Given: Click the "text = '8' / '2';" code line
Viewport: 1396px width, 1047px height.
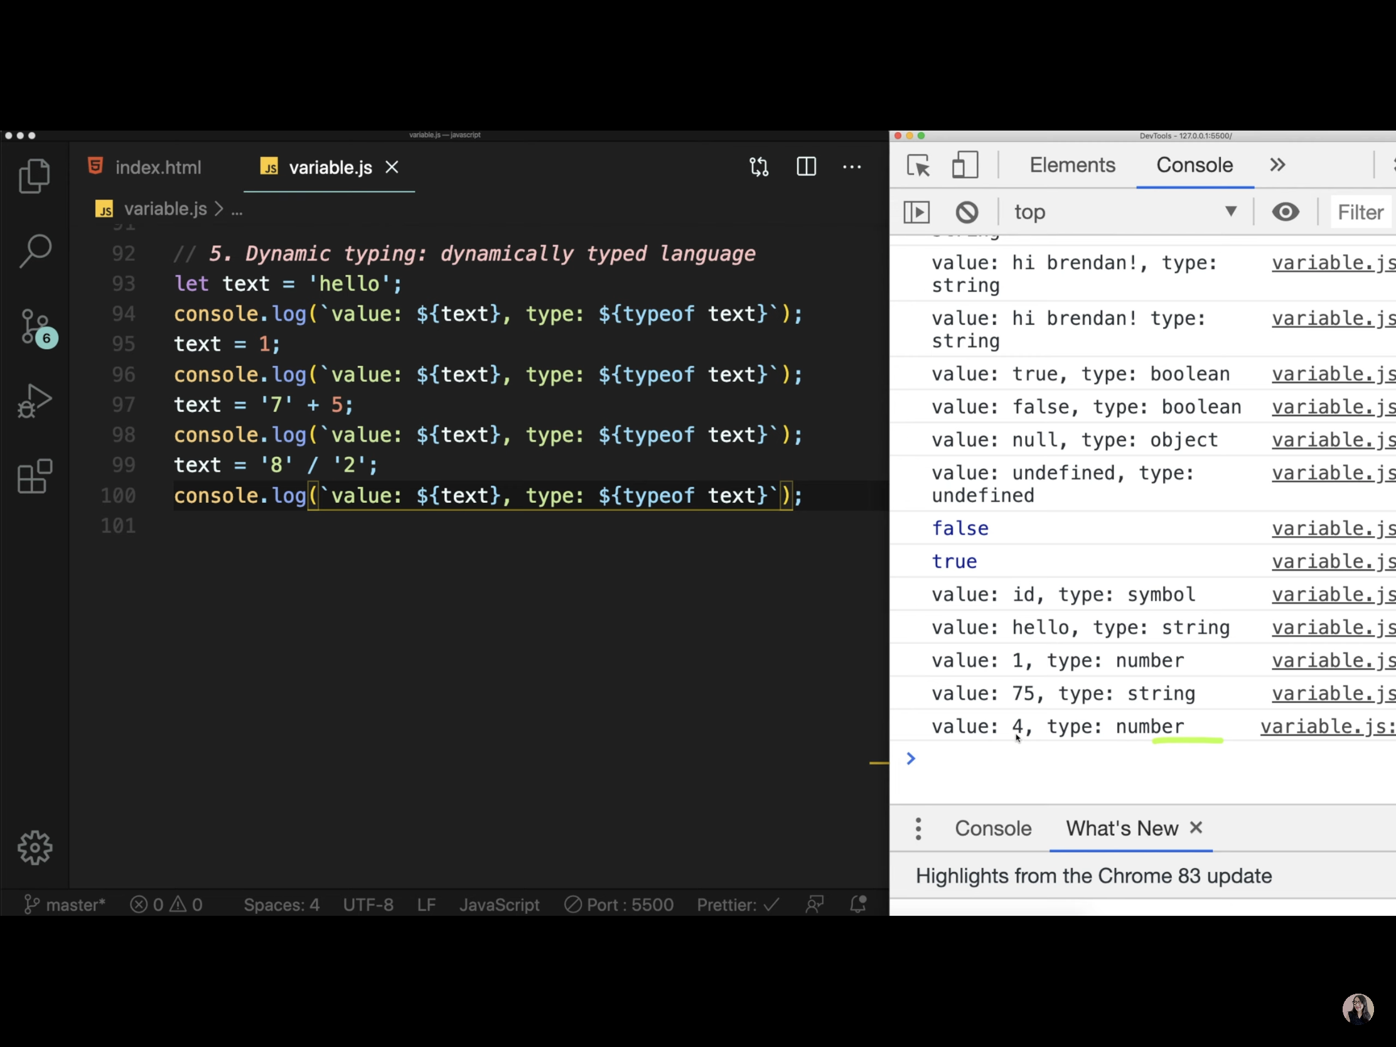Looking at the screenshot, I should point(276,465).
